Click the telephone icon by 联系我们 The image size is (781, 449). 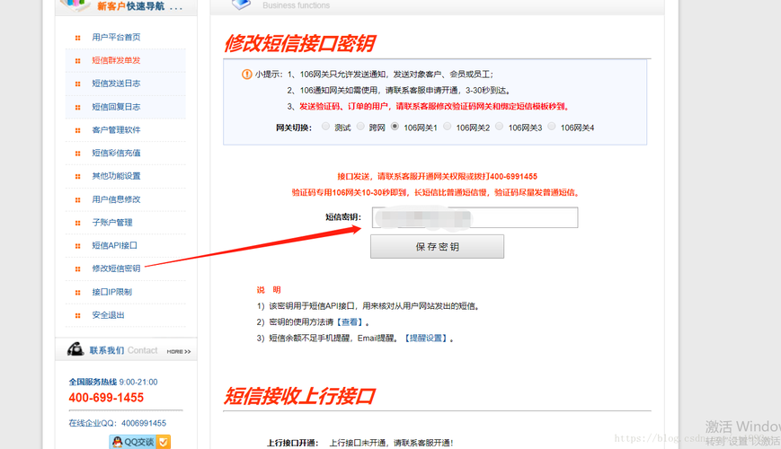click(75, 349)
